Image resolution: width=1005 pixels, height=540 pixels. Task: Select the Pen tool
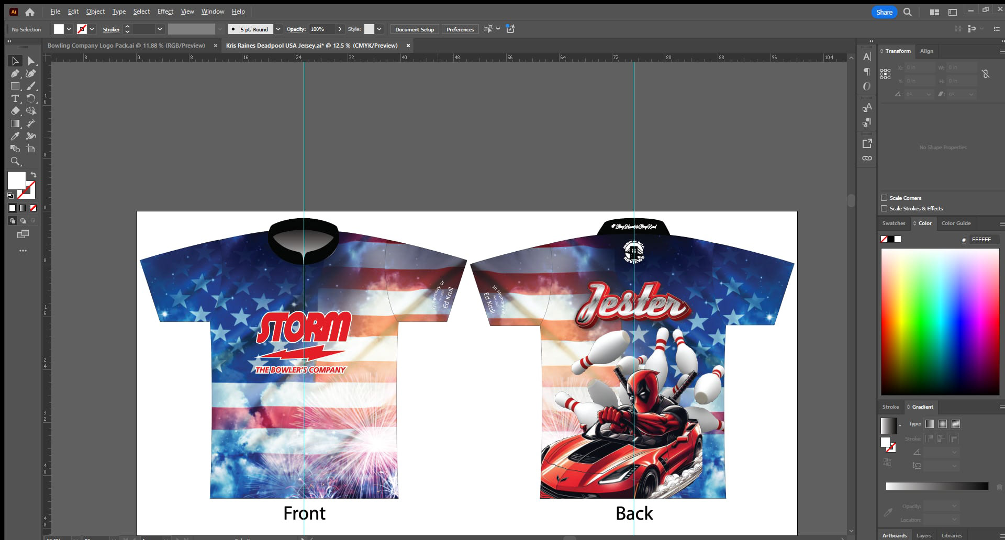(x=15, y=74)
